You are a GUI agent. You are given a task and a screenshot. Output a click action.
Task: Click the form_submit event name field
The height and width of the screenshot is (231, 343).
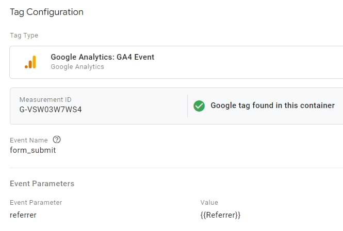(x=33, y=150)
